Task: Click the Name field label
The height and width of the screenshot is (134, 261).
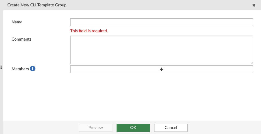Action: (x=17, y=22)
